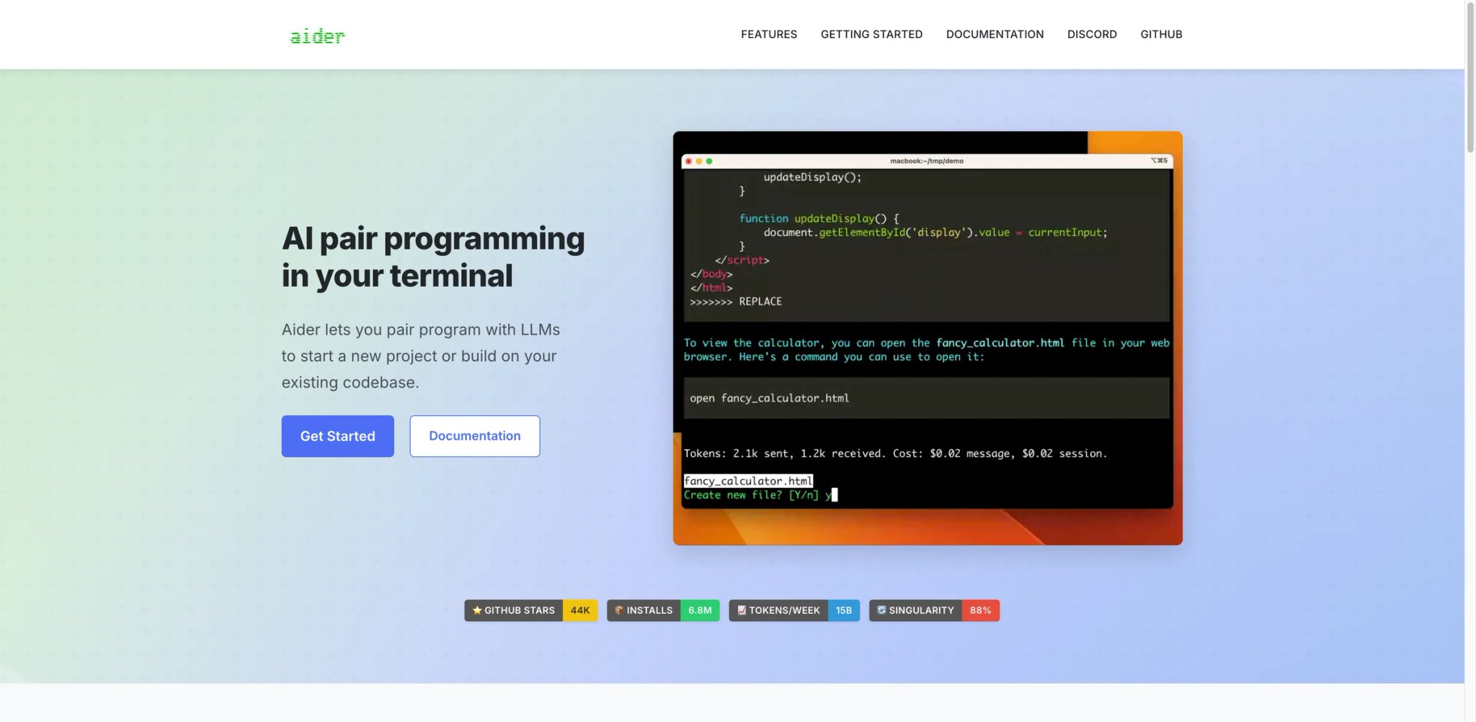Screen dimensions: 1476x722
Task: Click the 'AI pair programming in your terminal' heading
Action: (433, 257)
